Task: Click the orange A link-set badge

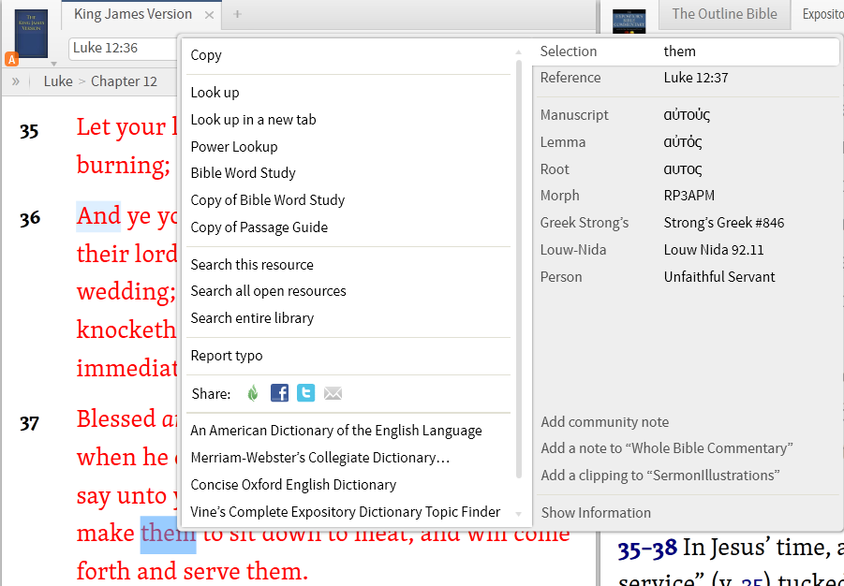Action: (x=12, y=59)
